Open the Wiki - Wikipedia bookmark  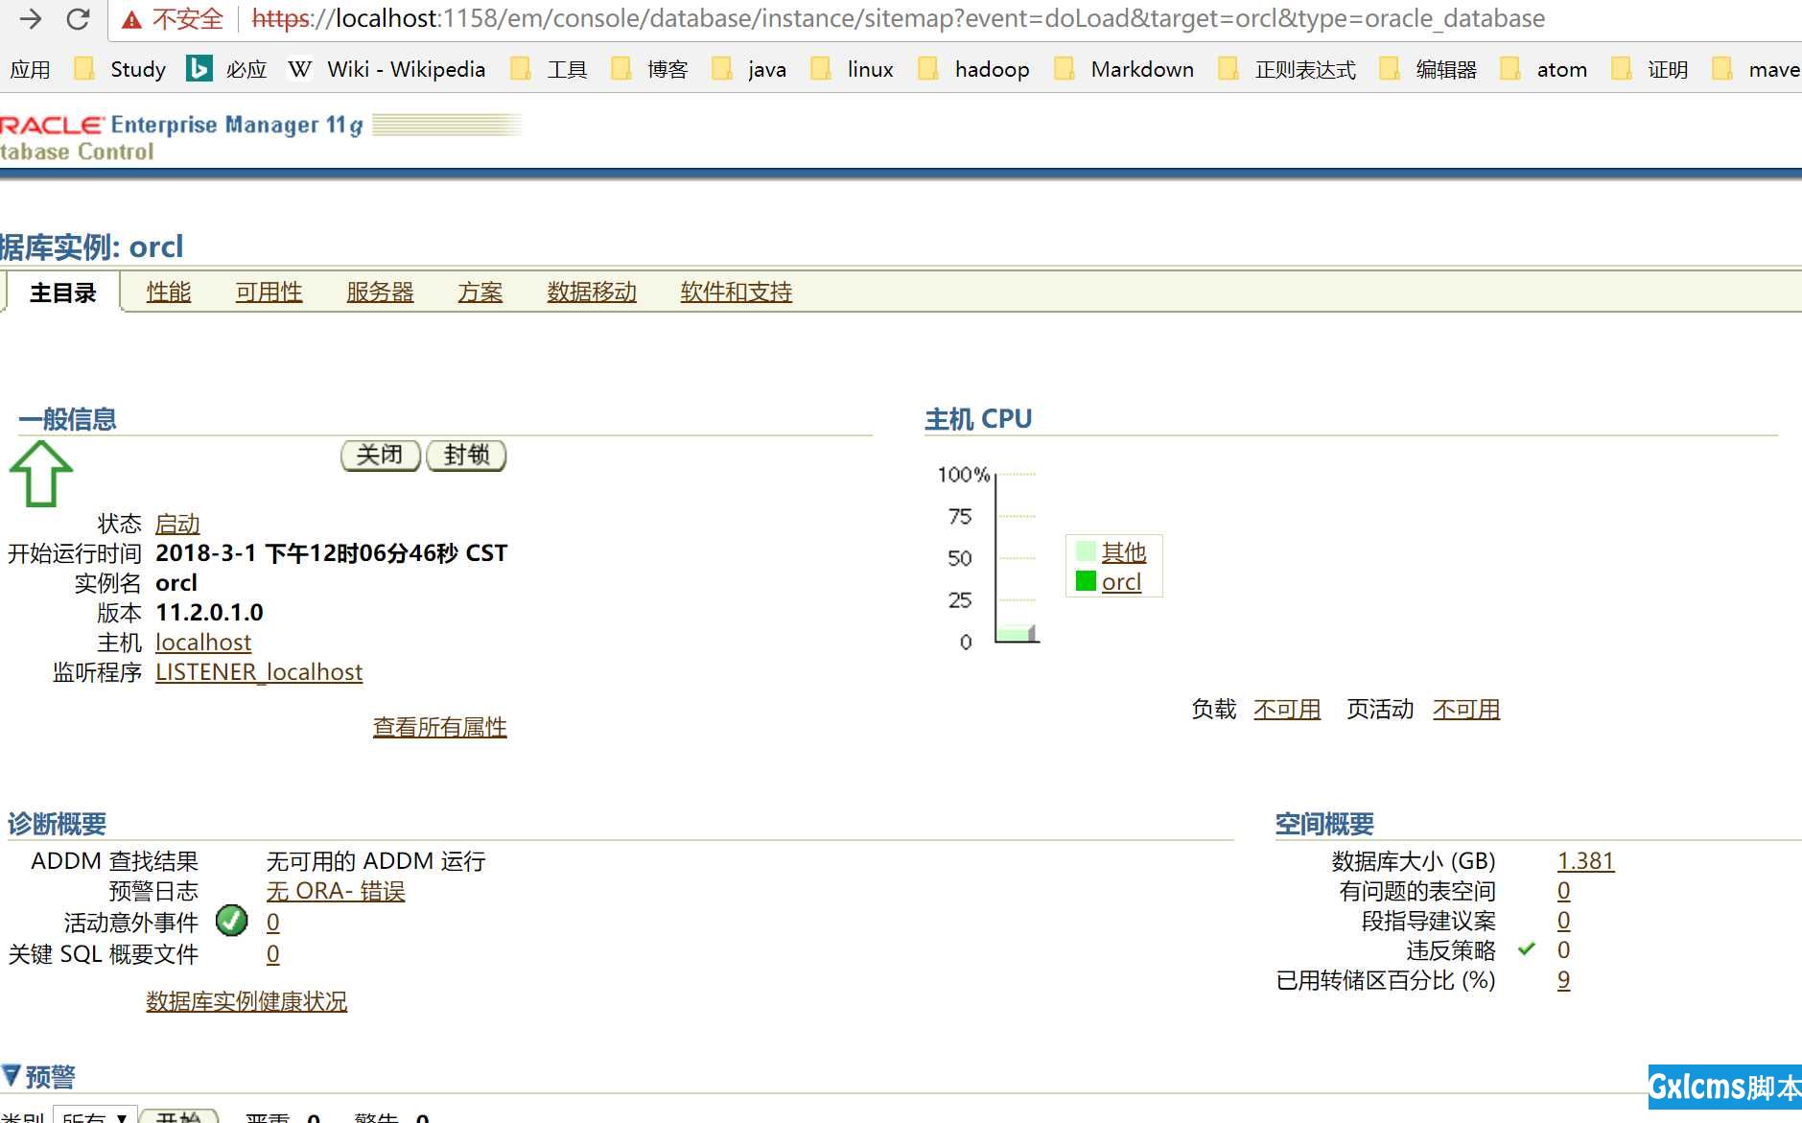[386, 69]
